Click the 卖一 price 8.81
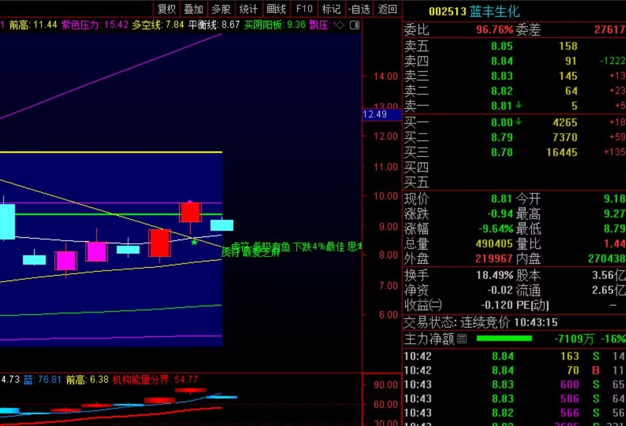This screenshot has width=626, height=426. [502, 105]
